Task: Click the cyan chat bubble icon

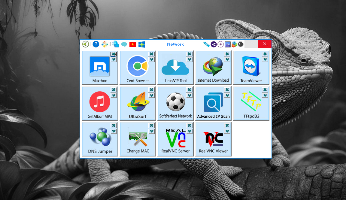Action: (124, 44)
